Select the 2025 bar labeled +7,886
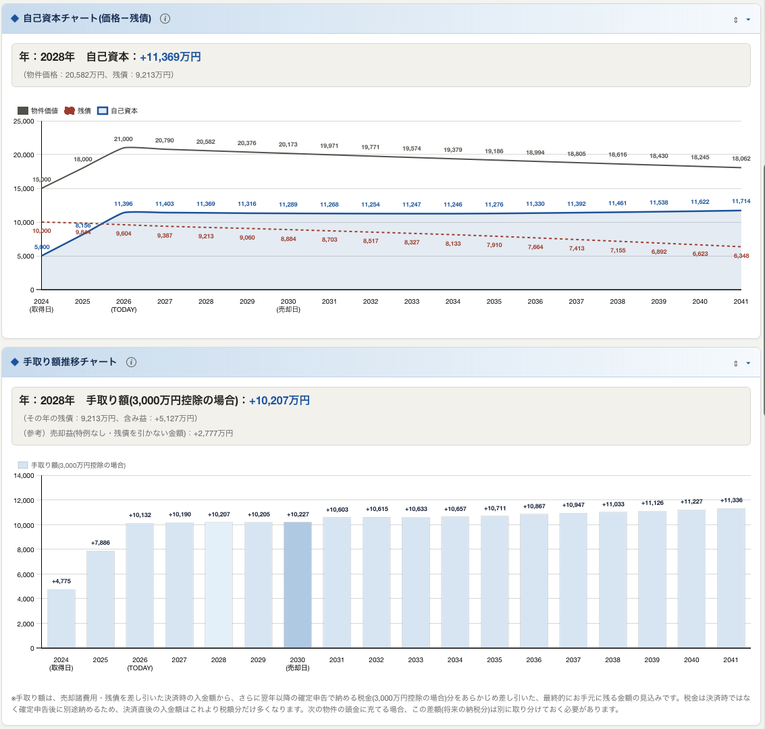Image resolution: width=765 pixels, height=729 pixels. coord(101,599)
